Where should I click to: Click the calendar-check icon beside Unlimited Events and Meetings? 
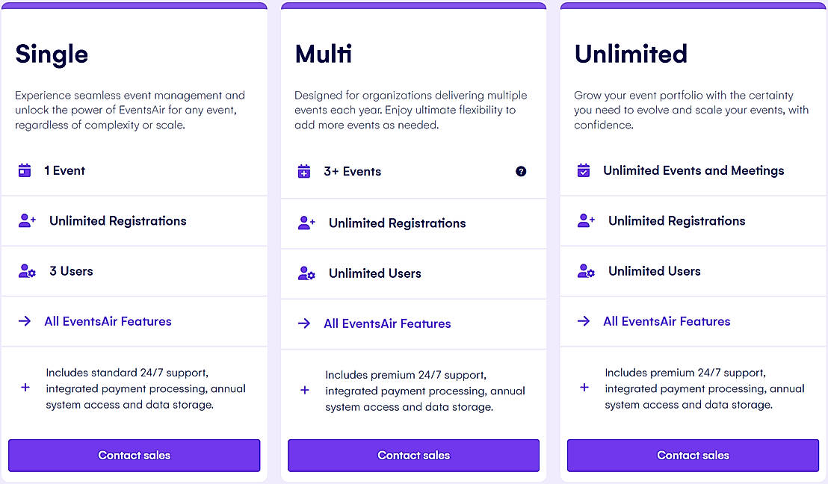tap(584, 171)
